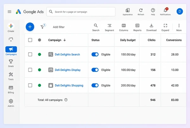Select the Deli Delights Search checkbox
The image size is (190, 128).
[x=30, y=54]
